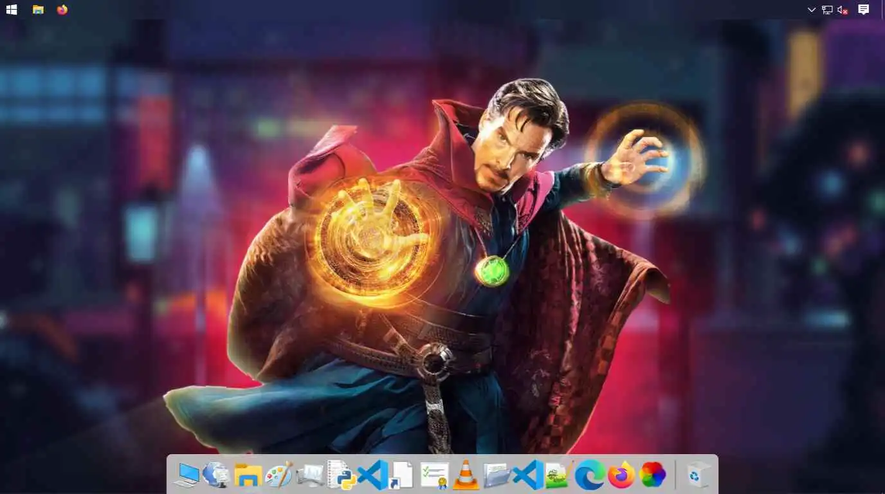Launch the Python script icon in dock
The image size is (885, 494).
[342, 475]
